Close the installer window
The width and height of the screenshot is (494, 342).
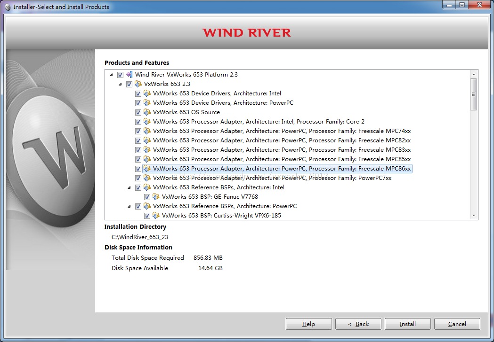479,5
